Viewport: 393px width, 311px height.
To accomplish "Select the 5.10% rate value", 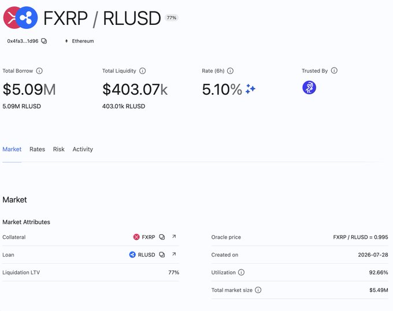I will 222,90.
